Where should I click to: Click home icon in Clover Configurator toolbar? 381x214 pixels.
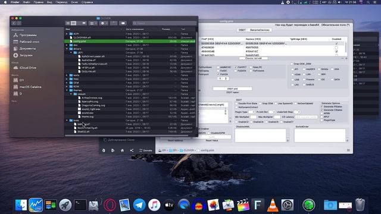[122, 150]
